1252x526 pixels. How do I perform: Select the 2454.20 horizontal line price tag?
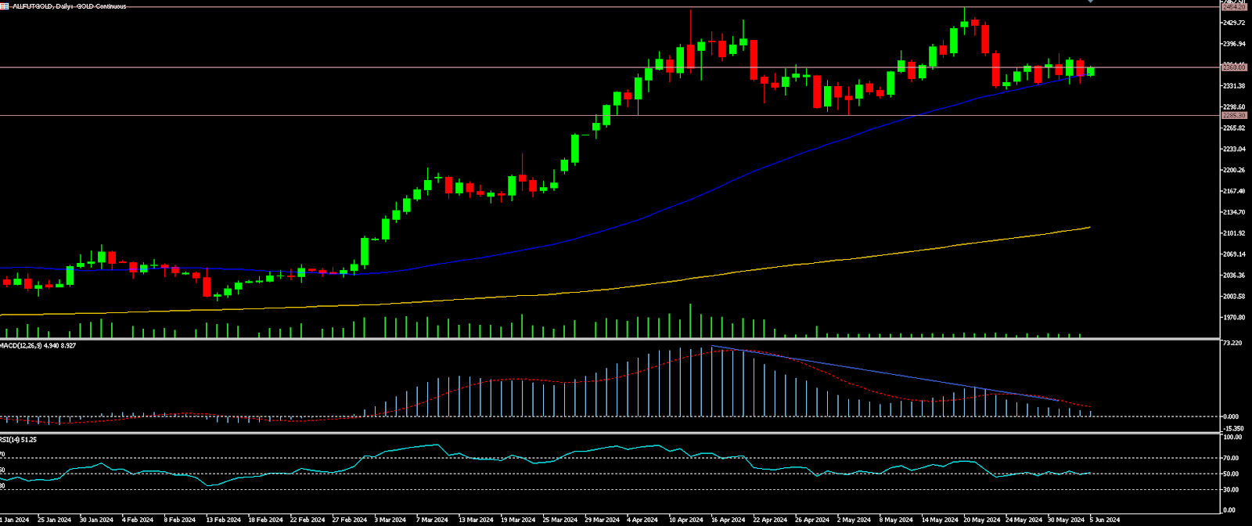[1234, 7]
